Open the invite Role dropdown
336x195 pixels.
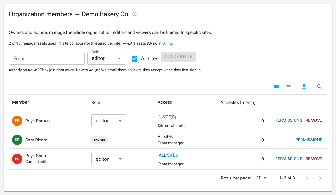[106, 58]
